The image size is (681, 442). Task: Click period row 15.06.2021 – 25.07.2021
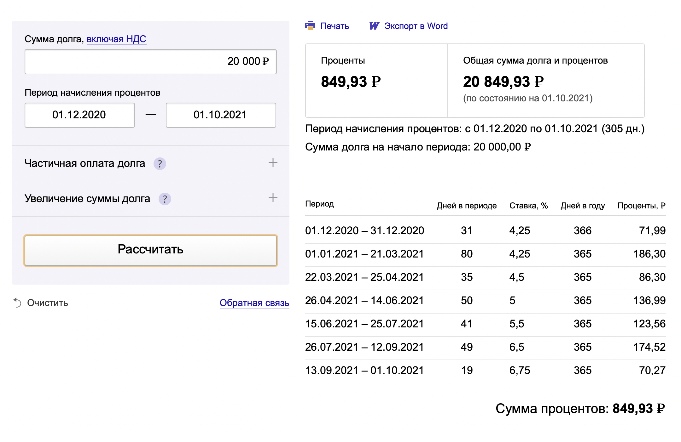point(486,324)
